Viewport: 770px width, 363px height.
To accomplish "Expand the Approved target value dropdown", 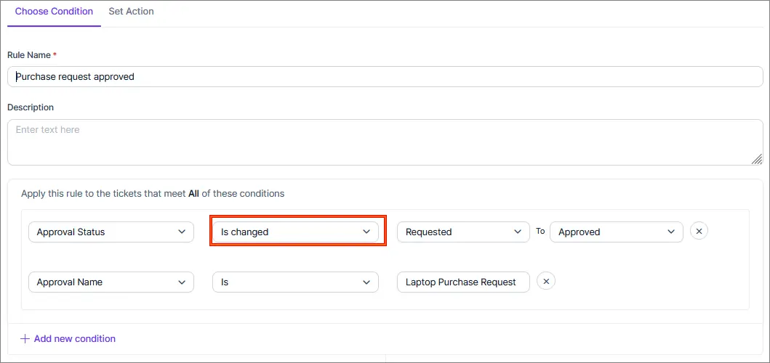I will (617, 232).
